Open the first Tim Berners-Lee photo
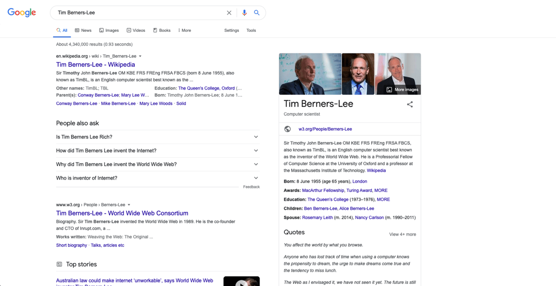The height and width of the screenshot is (286, 556). pyautogui.click(x=310, y=74)
